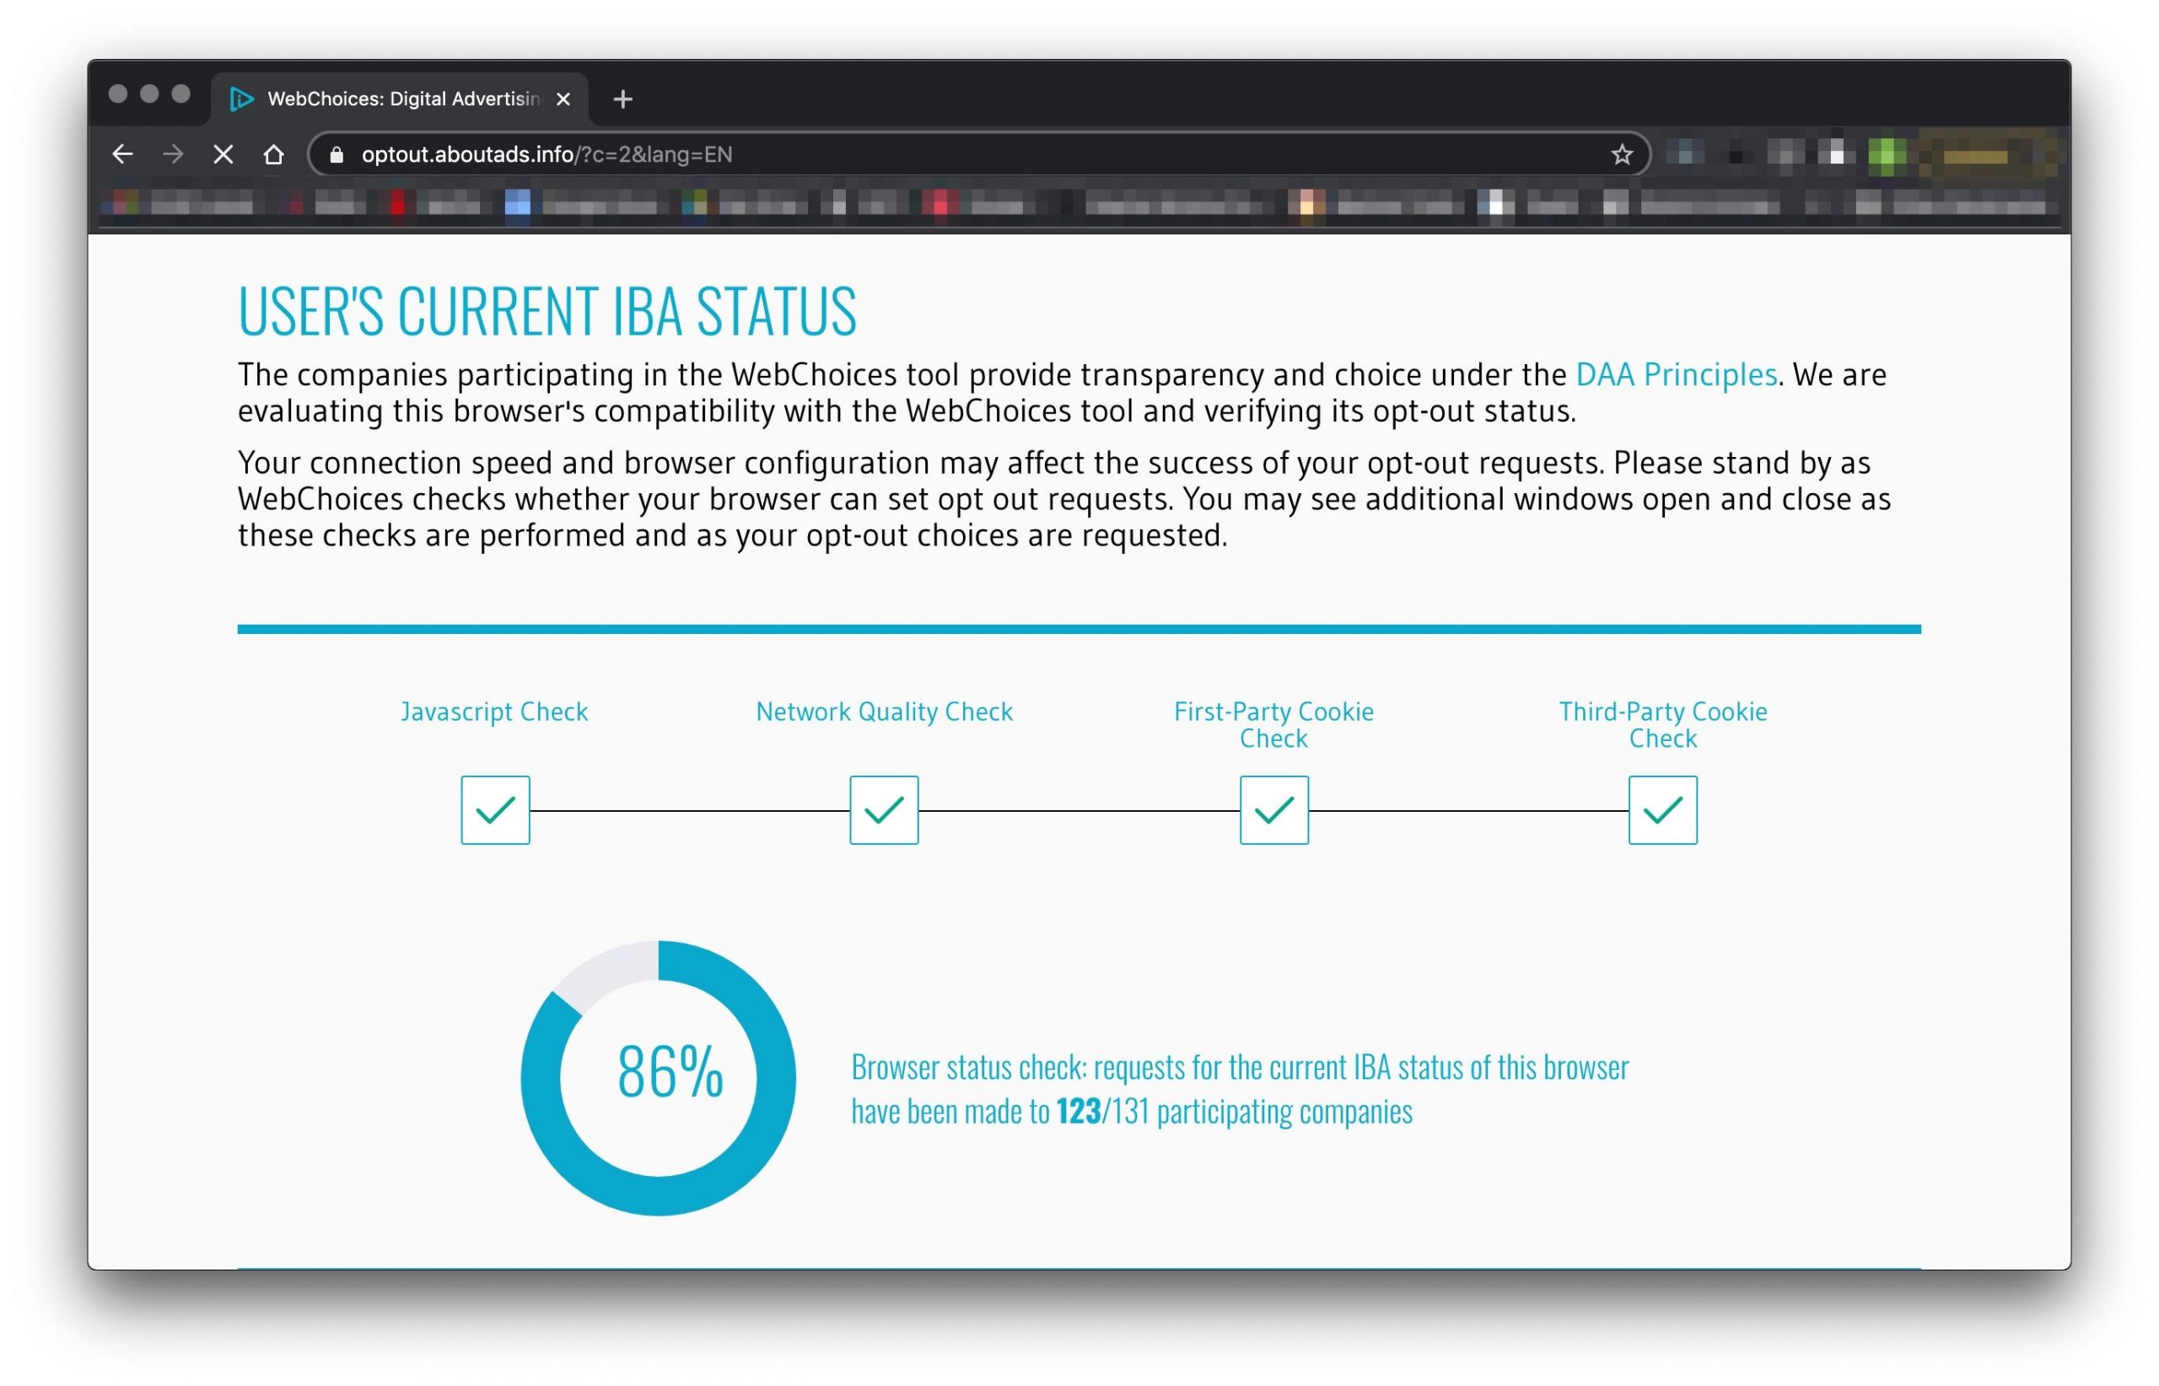Viewport: 2159px width, 1386px height.
Task: Click the Third-Party Cookie Check label
Action: [x=1663, y=724]
